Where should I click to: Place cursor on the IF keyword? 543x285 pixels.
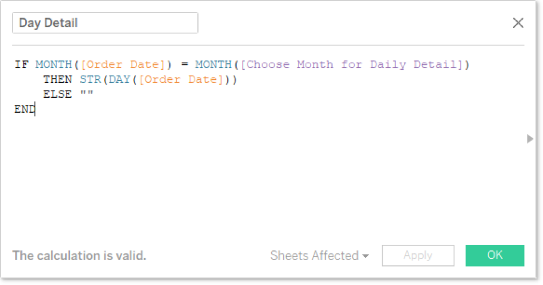pos(21,64)
